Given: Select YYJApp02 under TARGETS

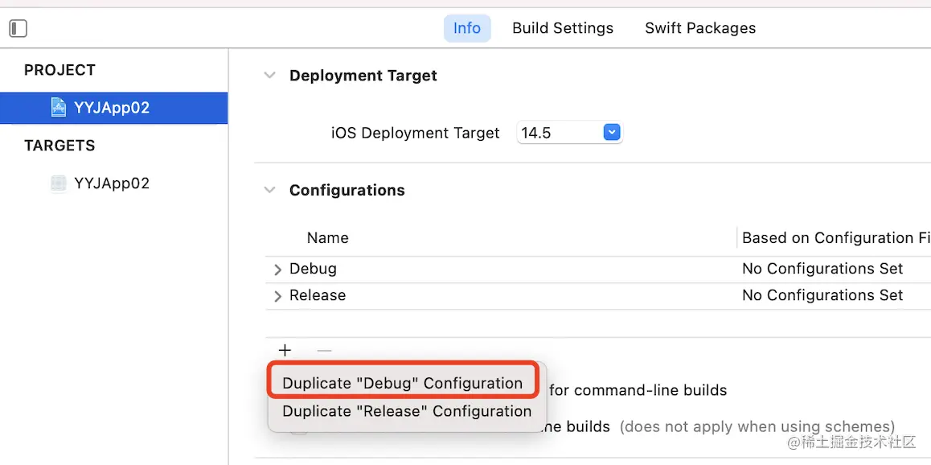Looking at the screenshot, I should pyautogui.click(x=113, y=183).
